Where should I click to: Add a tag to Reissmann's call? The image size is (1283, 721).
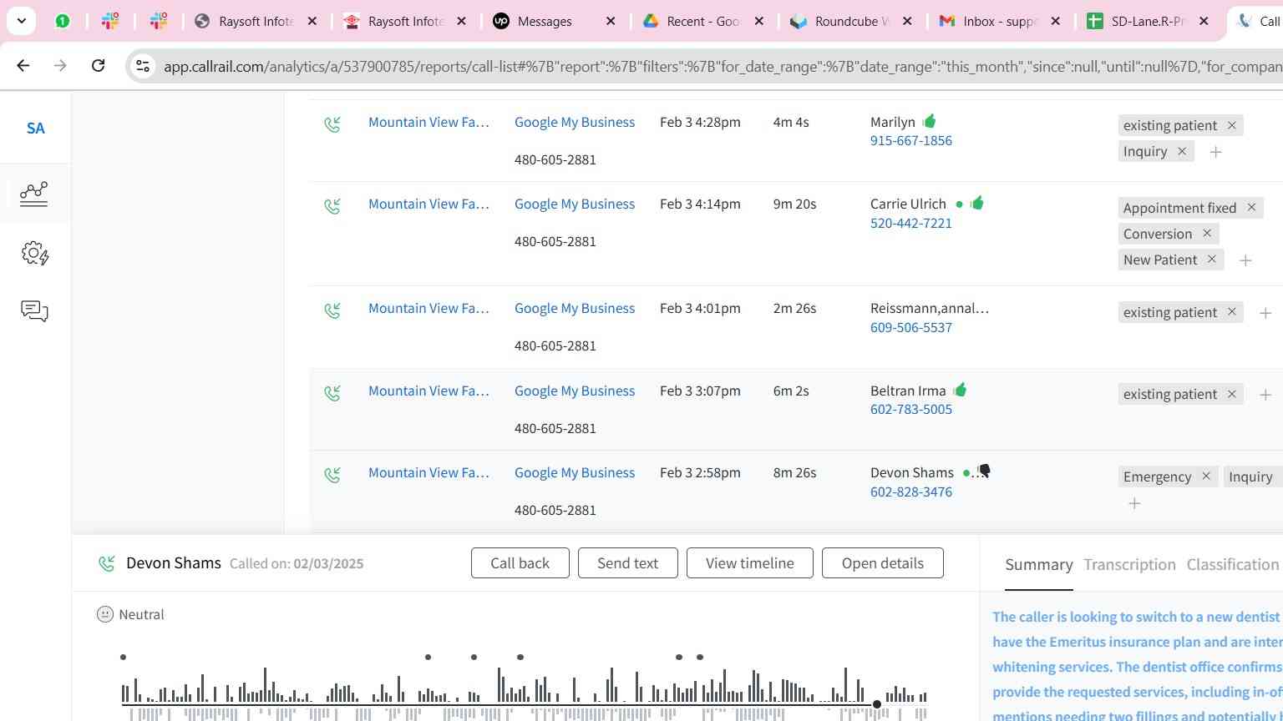[1265, 313]
